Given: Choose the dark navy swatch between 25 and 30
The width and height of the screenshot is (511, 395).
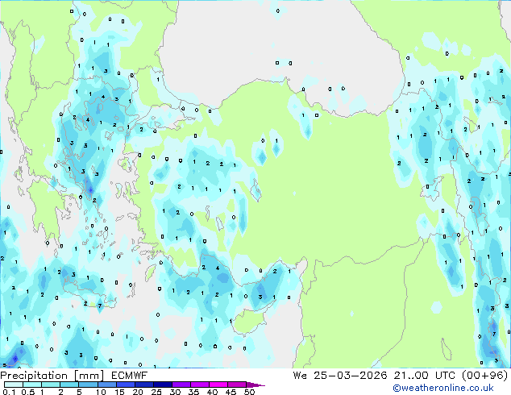Looking at the screenshot, I should pos(163,385).
